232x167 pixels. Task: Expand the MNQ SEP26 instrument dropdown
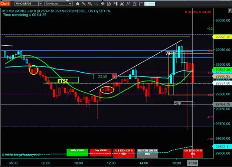(x=40, y=4)
